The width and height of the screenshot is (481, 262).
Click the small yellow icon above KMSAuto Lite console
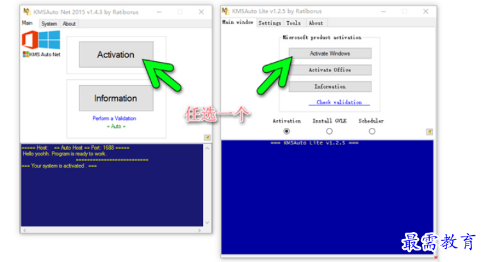[x=430, y=132]
